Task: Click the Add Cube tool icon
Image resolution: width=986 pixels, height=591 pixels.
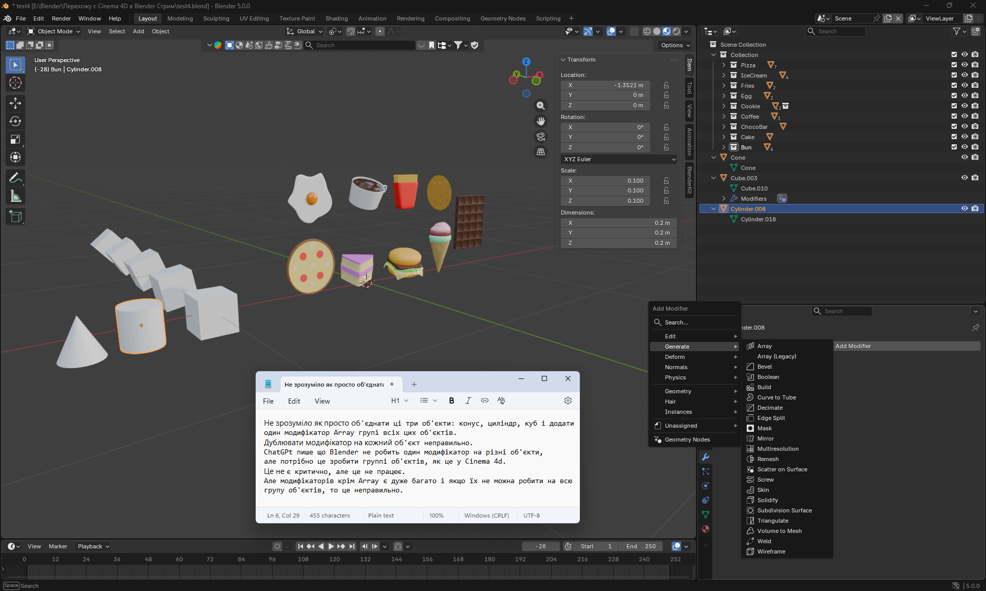Action: pos(15,217)
